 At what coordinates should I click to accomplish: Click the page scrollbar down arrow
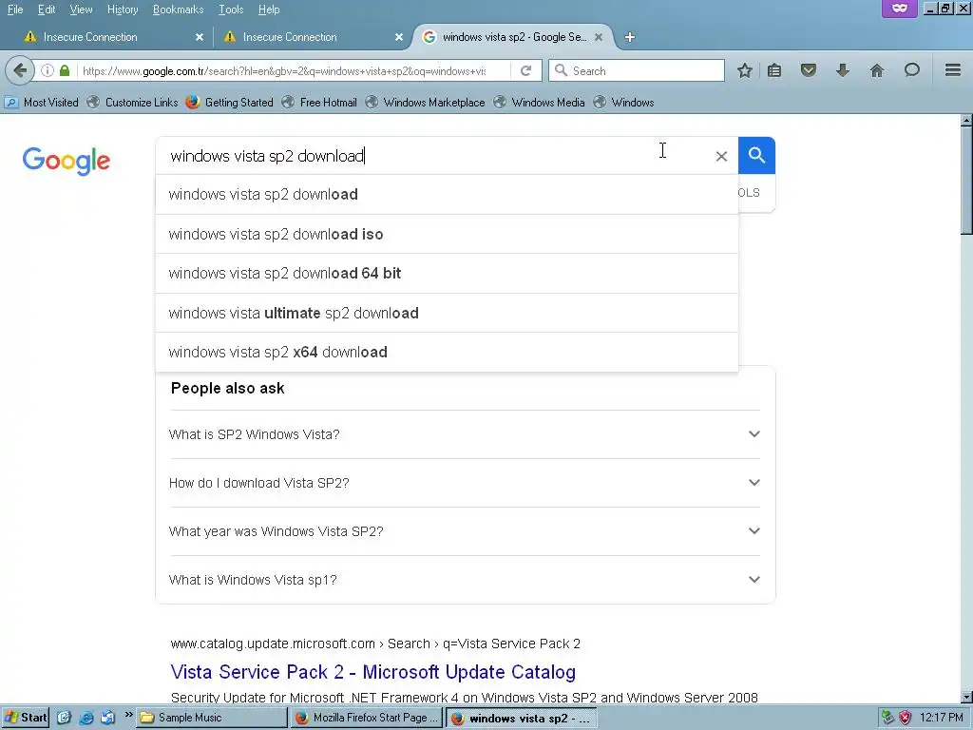tap(966, 697)
